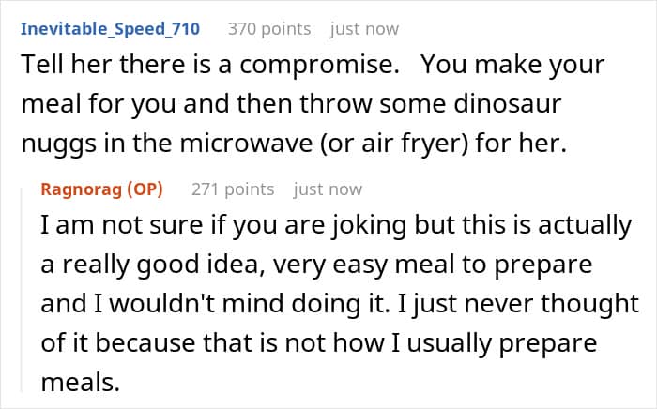Screen dimensions: 657x409
Task: Click the word idea in Ragnorag's reply
Action: pyautogui.click(x=235, y=265)
